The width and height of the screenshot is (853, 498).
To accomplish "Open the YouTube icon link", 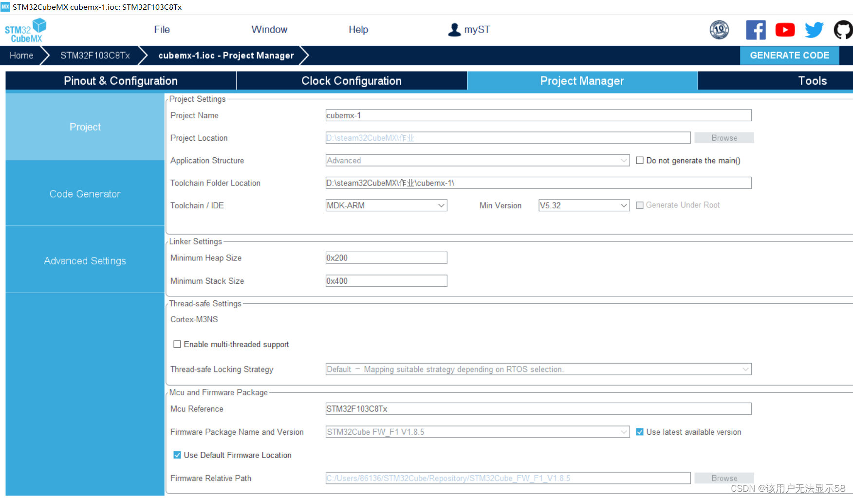I will (x=785, y=30).
